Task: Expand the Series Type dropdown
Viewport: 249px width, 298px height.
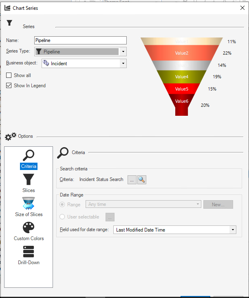Action: 123,52
